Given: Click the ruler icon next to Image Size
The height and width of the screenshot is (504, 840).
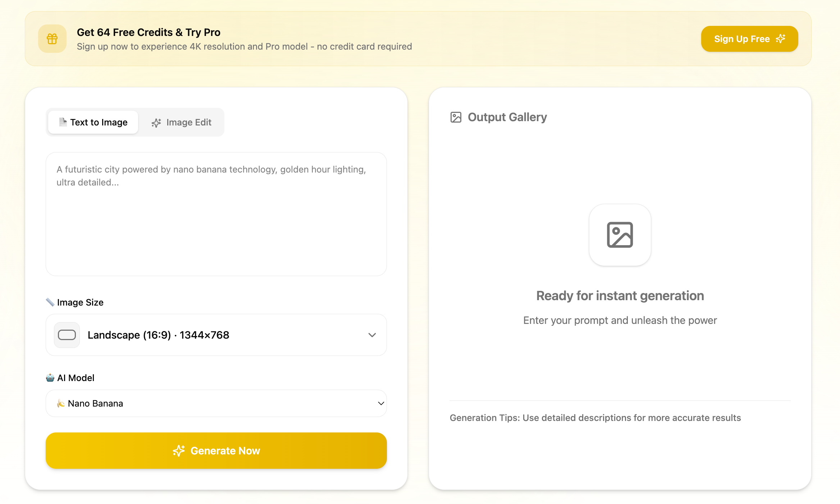Looking at the screenshot, I should (x=50, y=302).
